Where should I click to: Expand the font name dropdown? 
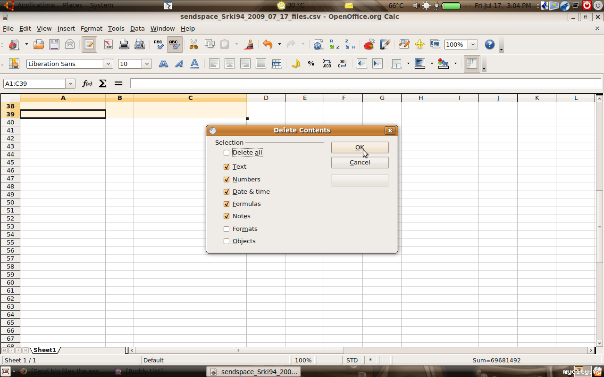(x=109, y=64)
